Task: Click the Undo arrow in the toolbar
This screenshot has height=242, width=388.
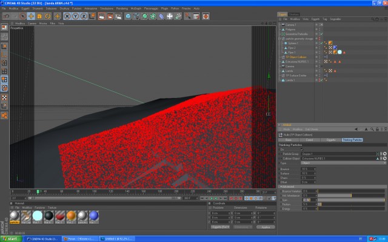Action: tap(6, 16)
